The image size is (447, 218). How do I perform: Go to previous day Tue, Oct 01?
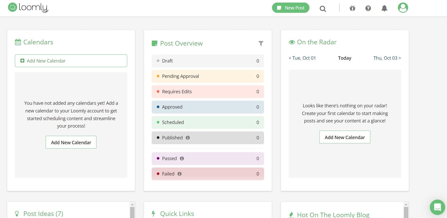pos(302,58)
